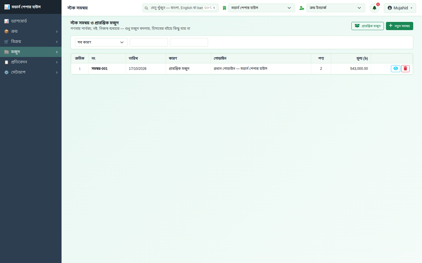This screenshot has height=263, width=422.
Task: Click the search magnifier icon
Action: [146, 8]
